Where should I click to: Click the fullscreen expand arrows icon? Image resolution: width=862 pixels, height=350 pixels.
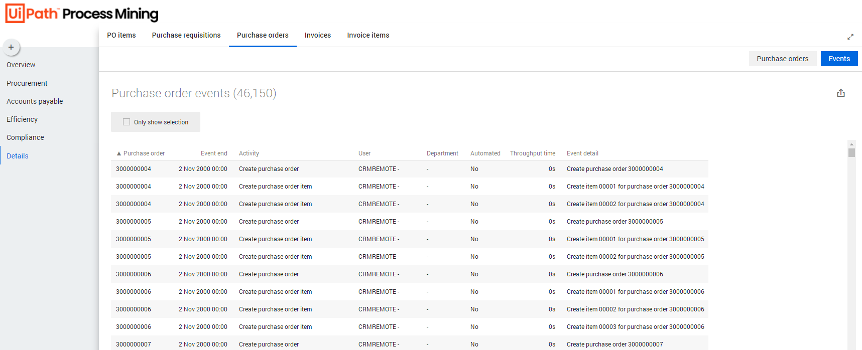click(x=850, y=37)
